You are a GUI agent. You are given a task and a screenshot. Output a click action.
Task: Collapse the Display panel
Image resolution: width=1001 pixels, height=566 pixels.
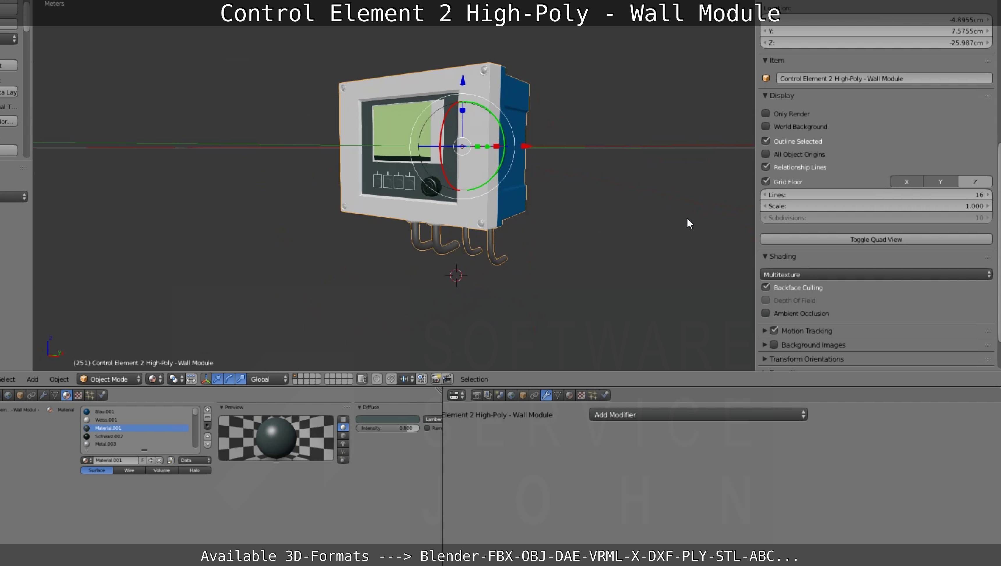[765, 95]
